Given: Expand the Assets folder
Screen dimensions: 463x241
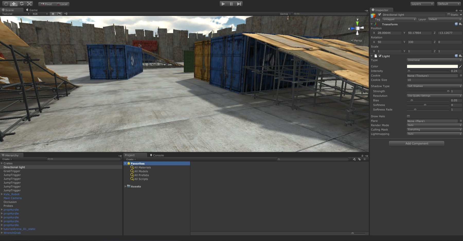Looking at the screenshot, I should 126,186.
